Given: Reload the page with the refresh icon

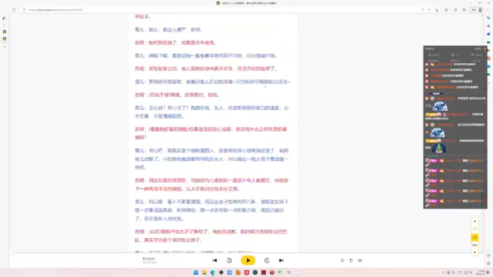Looking at the screenshot, I should pos(14,10).
